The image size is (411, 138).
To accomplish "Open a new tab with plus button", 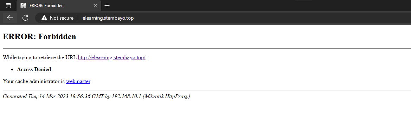I will click(x=107, y=6).
